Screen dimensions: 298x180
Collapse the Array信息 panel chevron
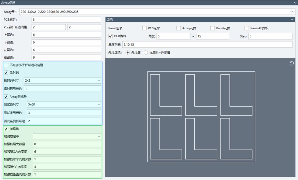[x=295, y=3]
